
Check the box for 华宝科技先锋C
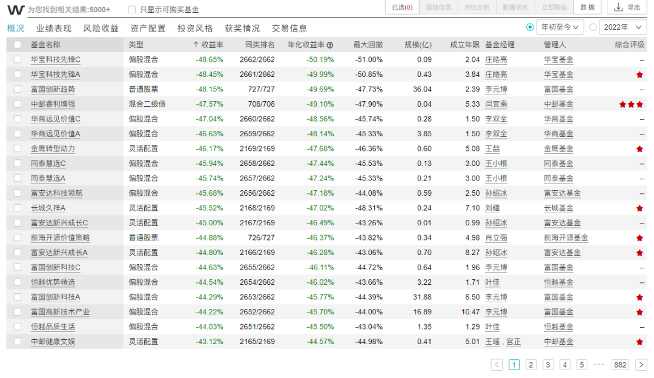[x=18, y=59]
